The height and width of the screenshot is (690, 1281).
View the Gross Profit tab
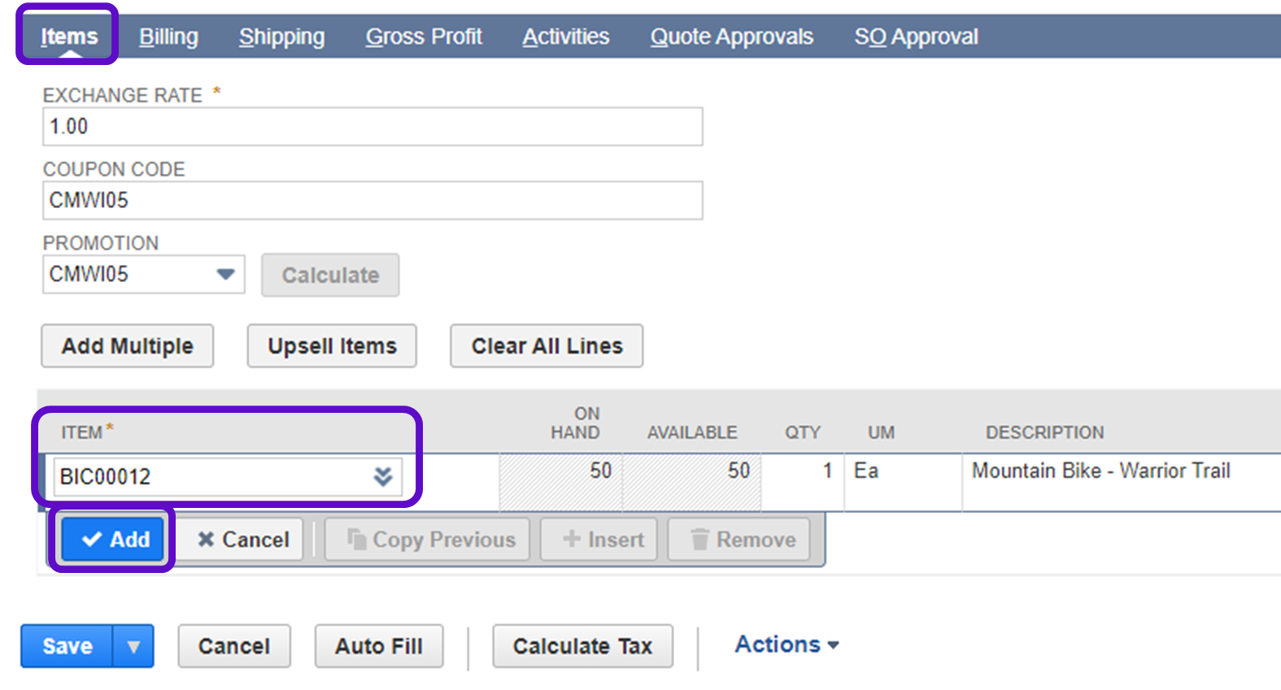click(424, 37)
